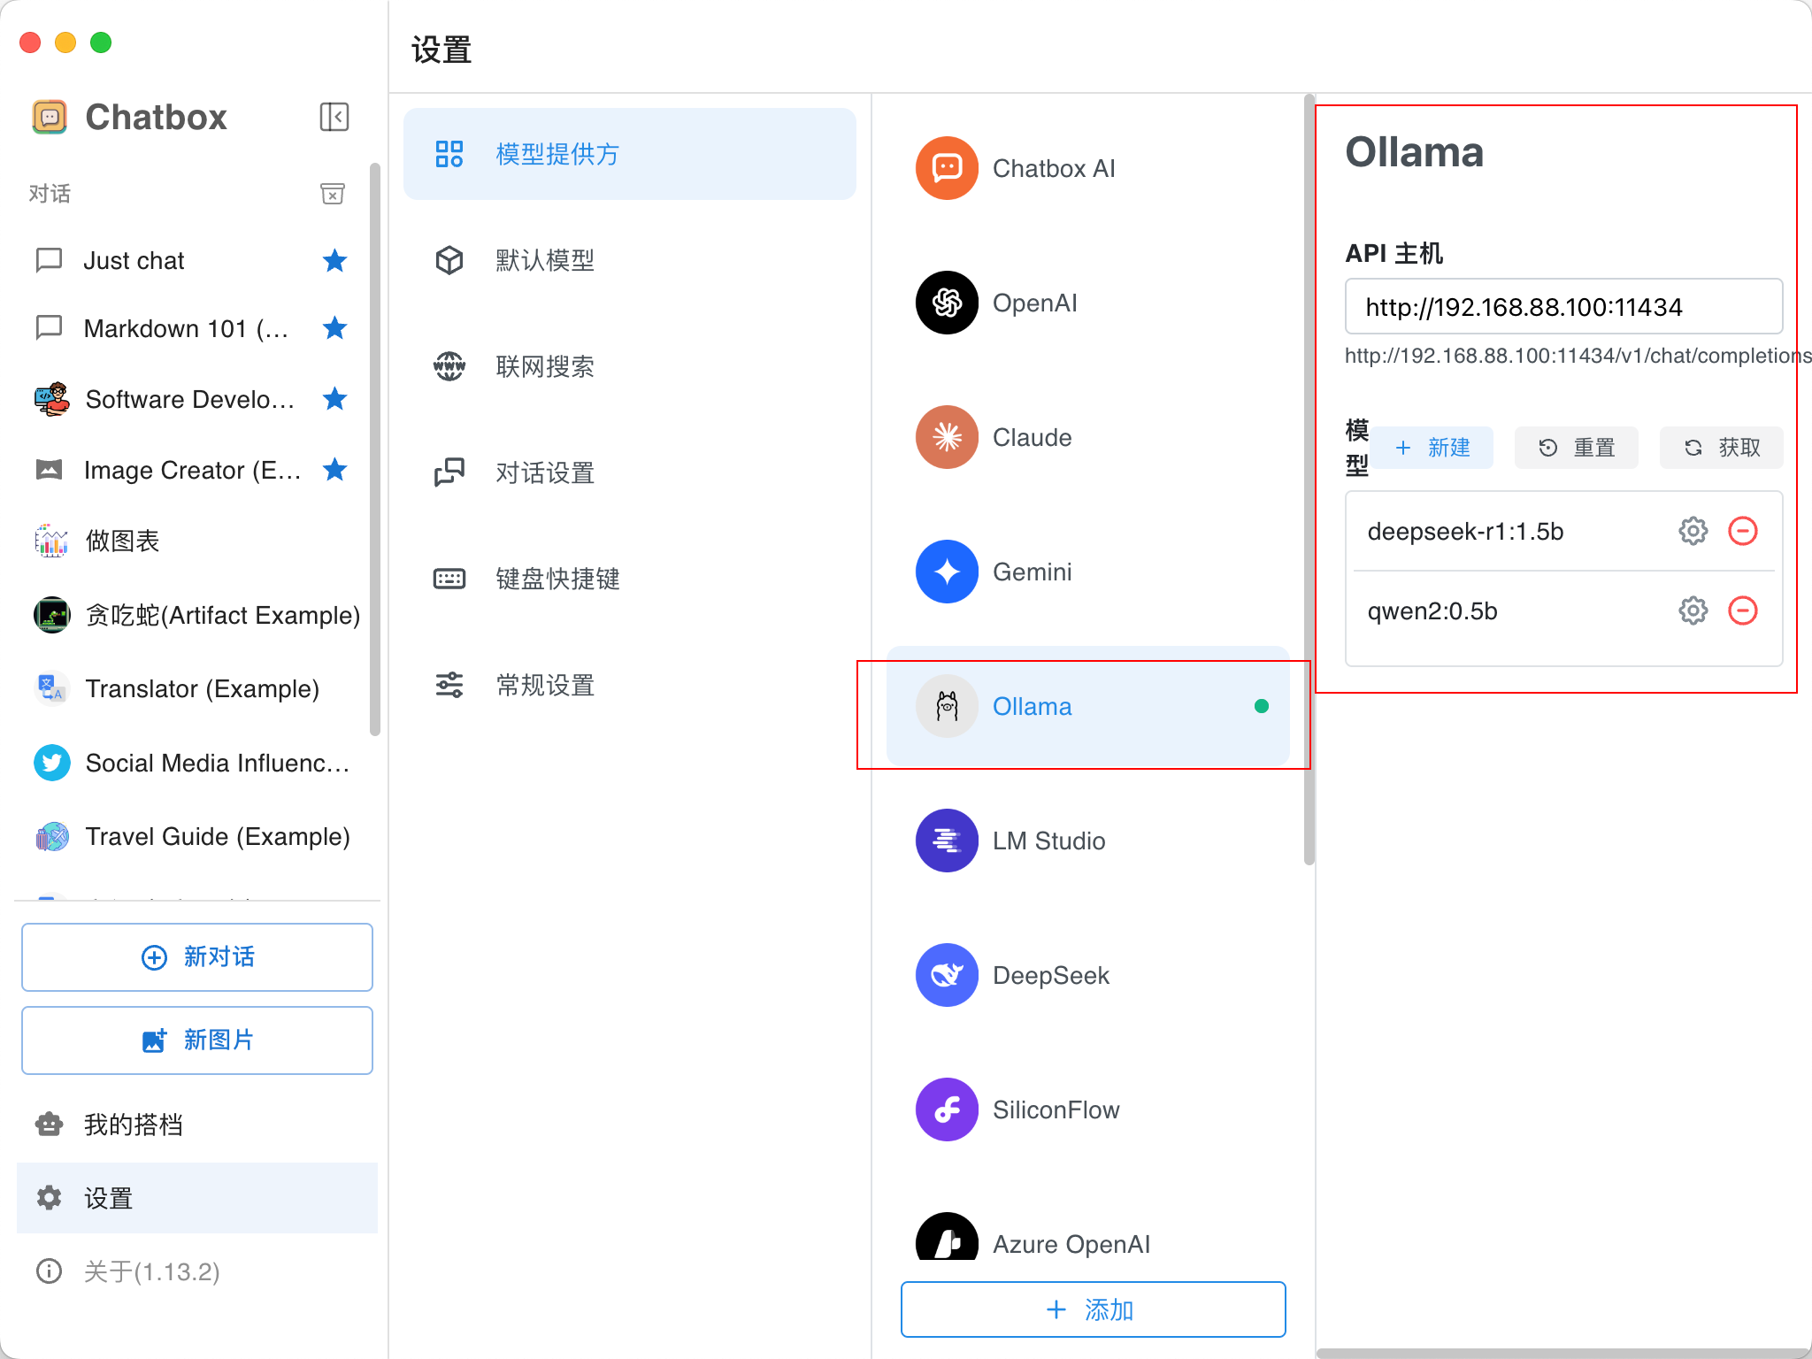Click the SiliconFlow provider logo
1812x1359 pixels.
tap(947, 1109)
